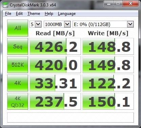The image size is (141, 128).
Task: Expand the E: drive selection dropdown
Action: click(x=130, y=24)
